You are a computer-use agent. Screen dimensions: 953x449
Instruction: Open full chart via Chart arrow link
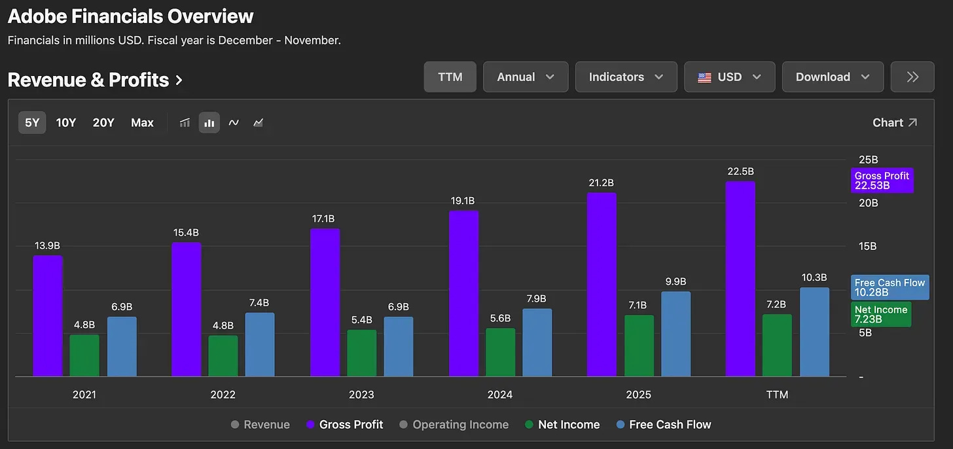895,122
